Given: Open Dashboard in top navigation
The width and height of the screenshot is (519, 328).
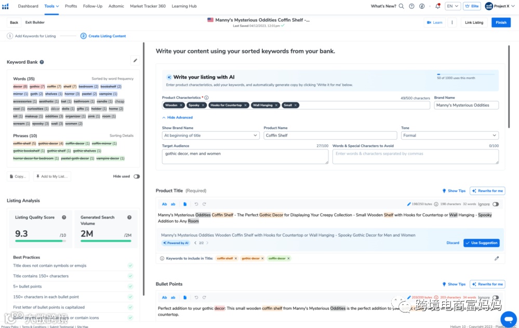Looking at the screenshot, I should coord(28,6).
